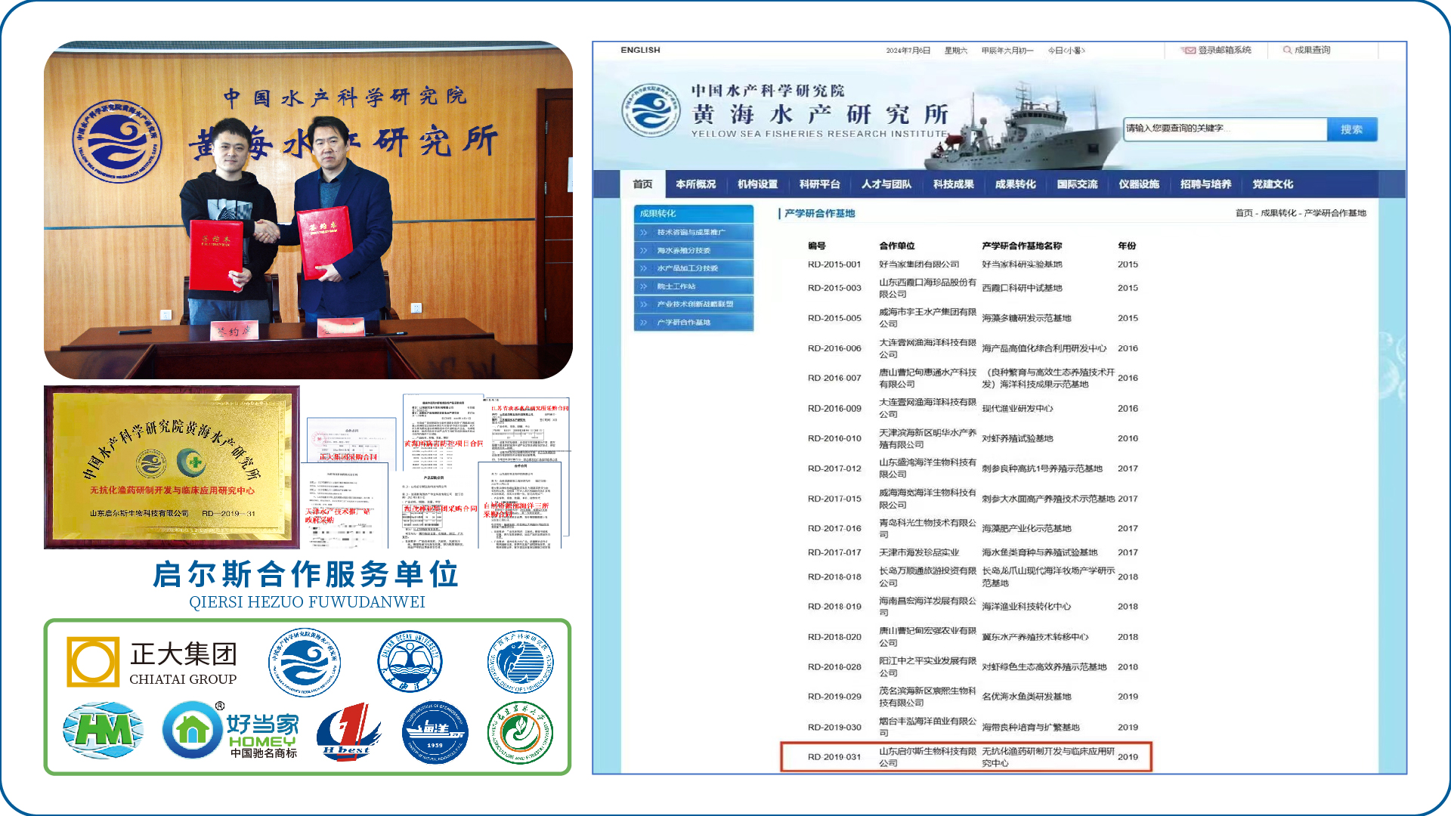Open the 首页 navigation tab
Viewport: 1451px width, 816px height.
(x=642, y=184)
